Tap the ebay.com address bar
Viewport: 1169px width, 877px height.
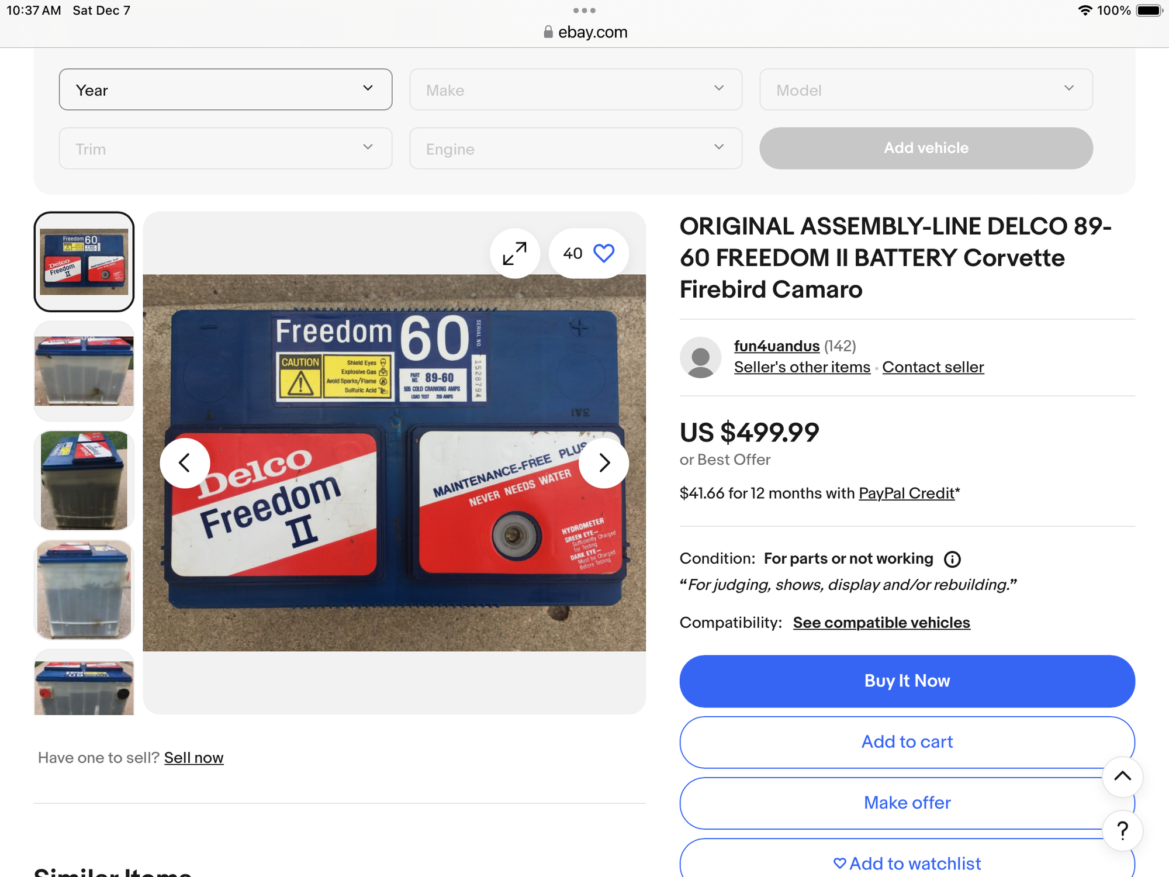[585, 32]
